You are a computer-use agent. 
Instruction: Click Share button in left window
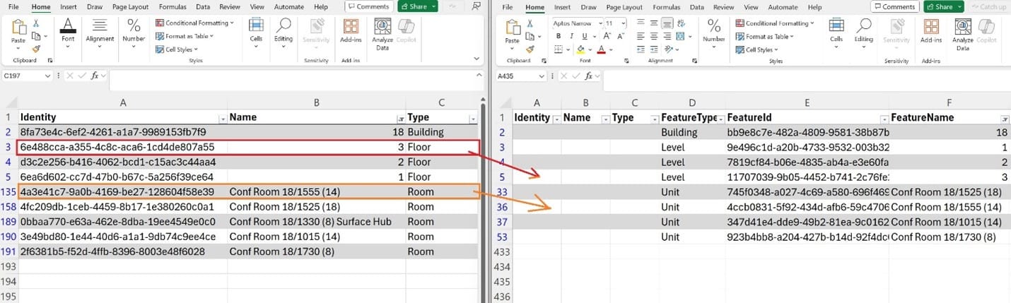417,6
